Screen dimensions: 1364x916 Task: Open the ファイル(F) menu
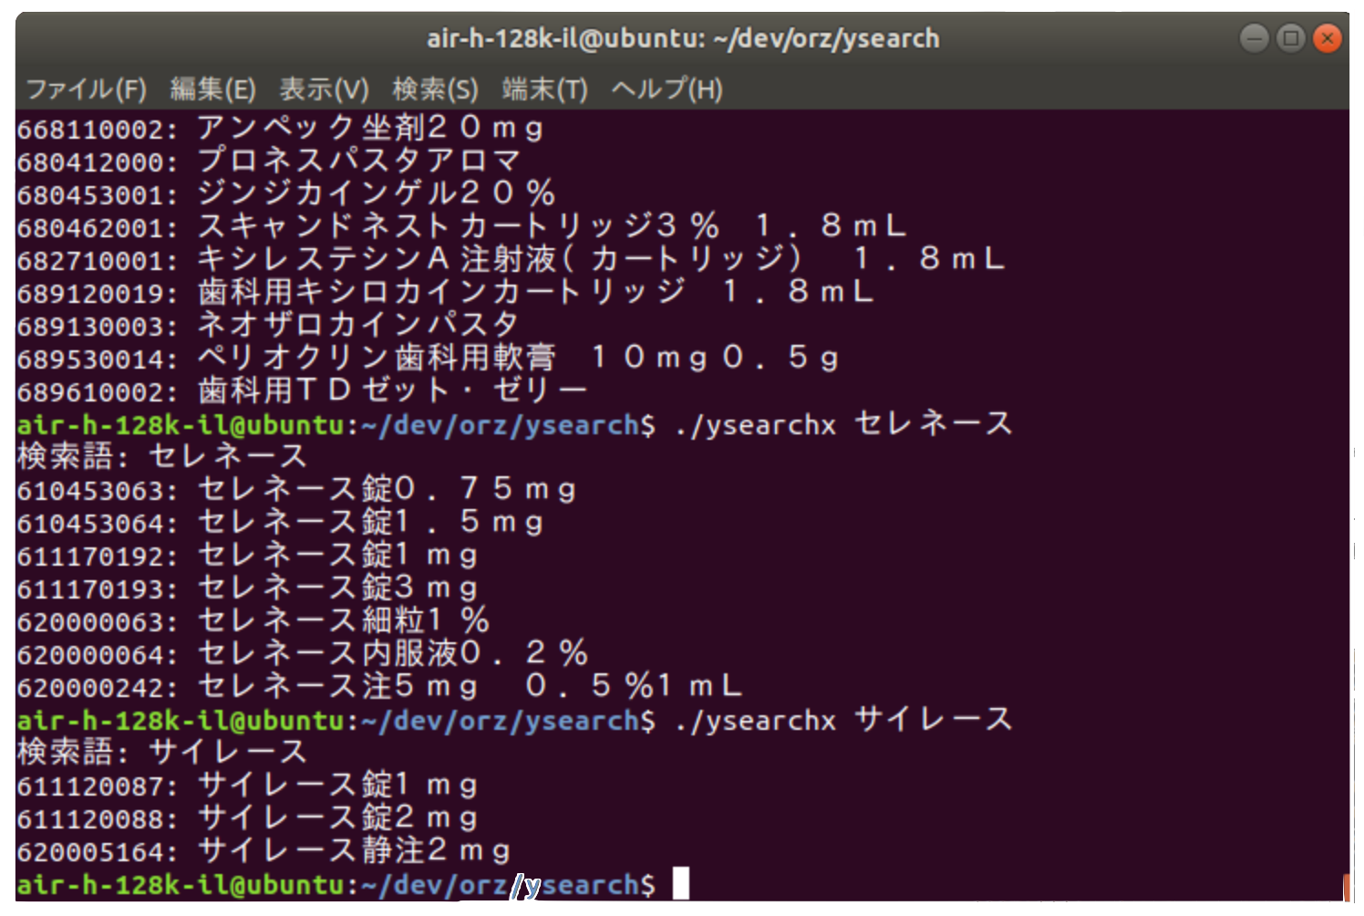[86, 89]
